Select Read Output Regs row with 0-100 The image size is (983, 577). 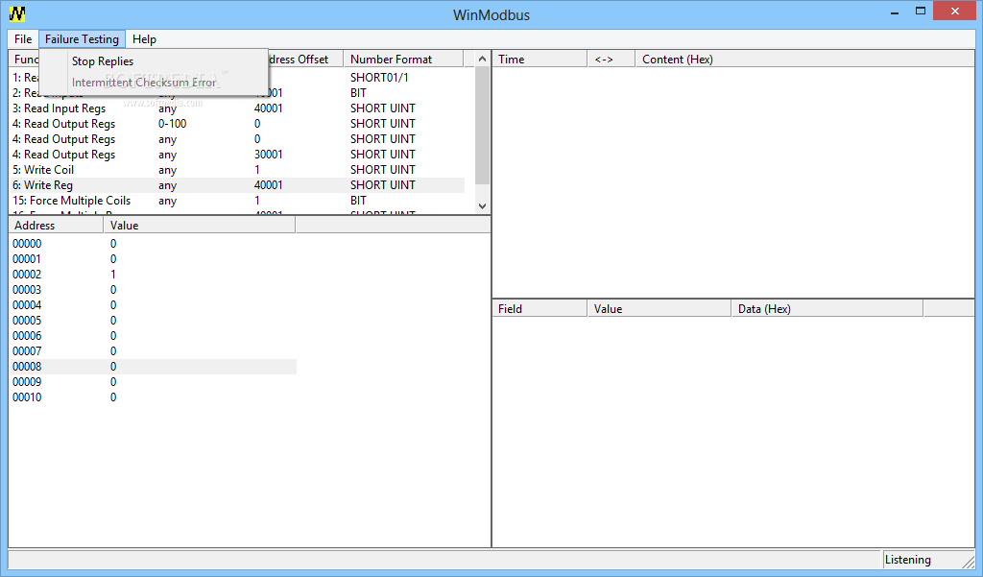point(237,124)
